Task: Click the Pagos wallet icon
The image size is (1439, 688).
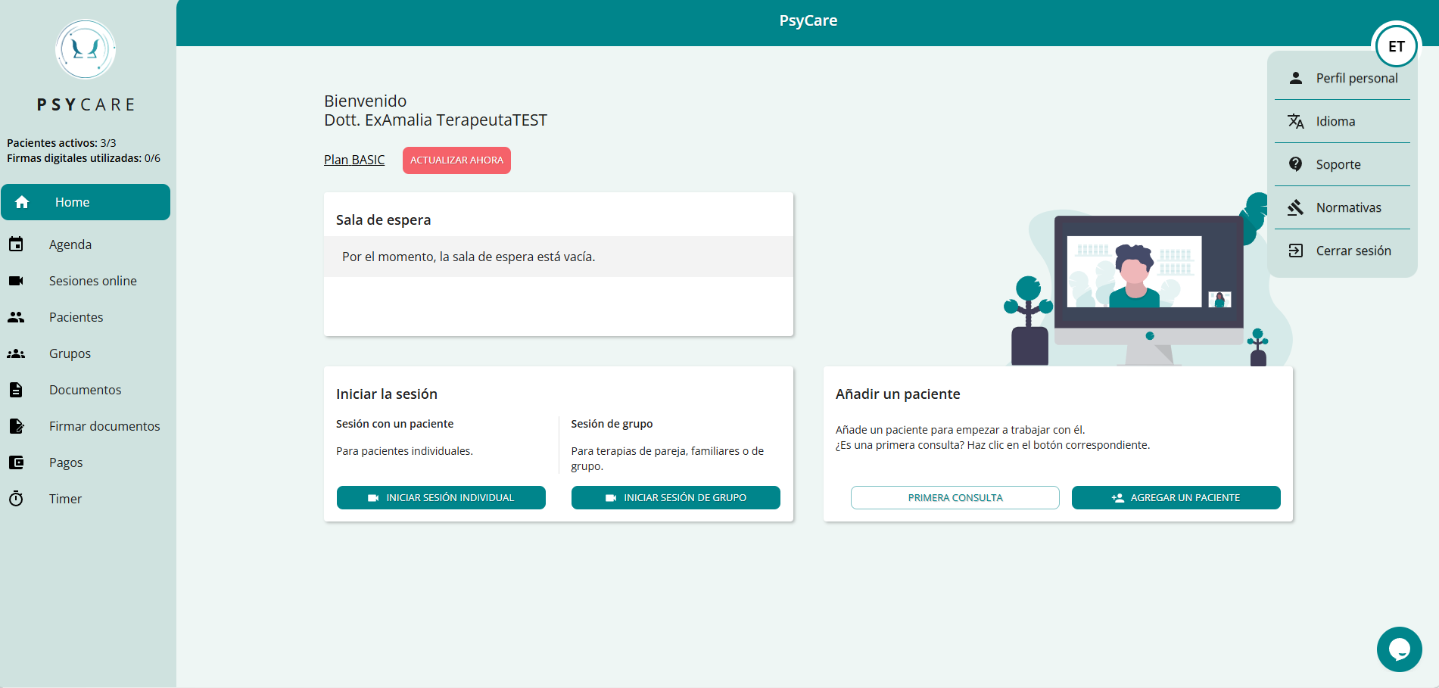Action: click(16, 462)
